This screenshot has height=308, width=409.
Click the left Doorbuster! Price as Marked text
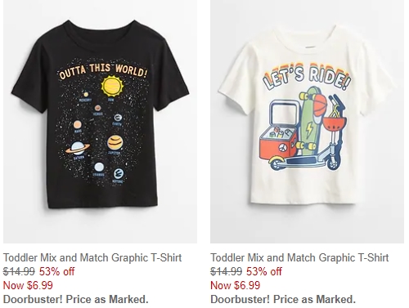(x=76, y=299)
